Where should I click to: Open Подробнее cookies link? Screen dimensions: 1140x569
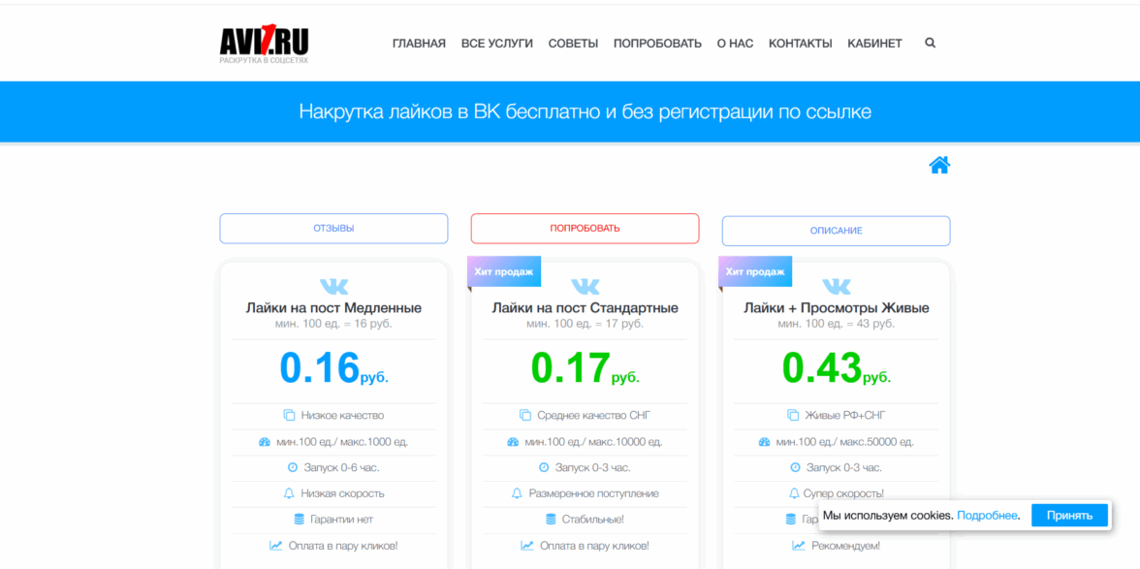click(988, 516)
